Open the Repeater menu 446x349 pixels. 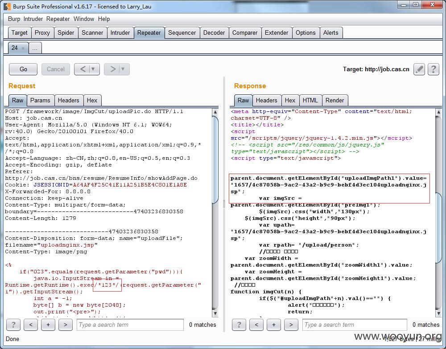58,19
